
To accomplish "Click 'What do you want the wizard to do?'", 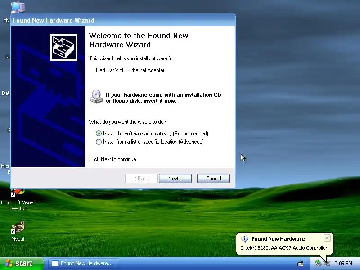I will click(128, 122).
